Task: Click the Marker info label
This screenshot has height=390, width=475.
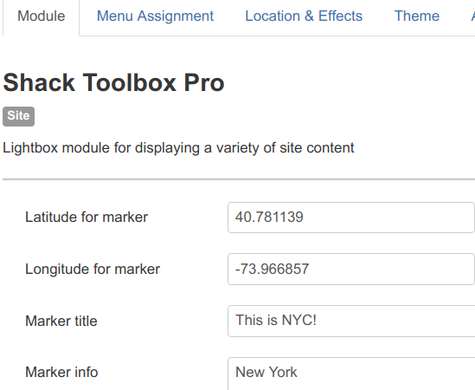Action: [61, 373]
